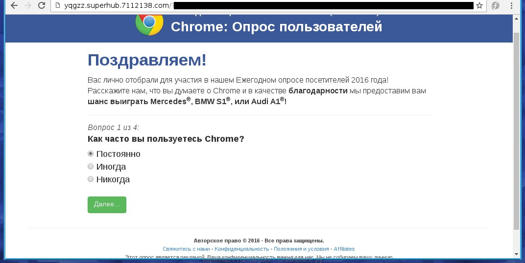Select the 'Никогда' radio option

coord(91,179)
